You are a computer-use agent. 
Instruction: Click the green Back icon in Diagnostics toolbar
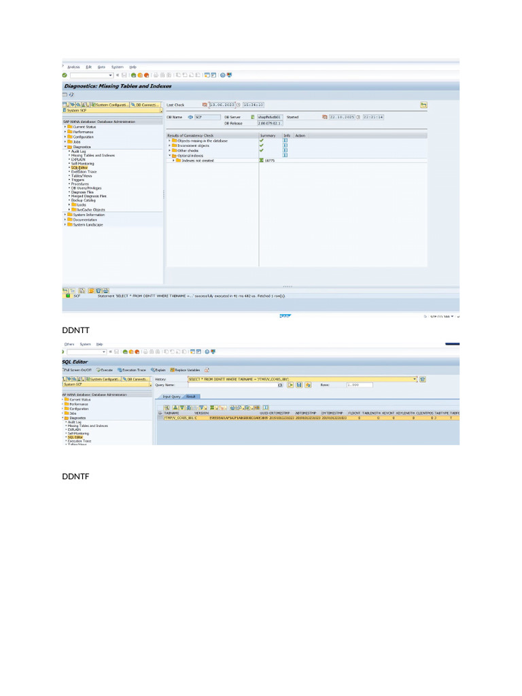133,75
